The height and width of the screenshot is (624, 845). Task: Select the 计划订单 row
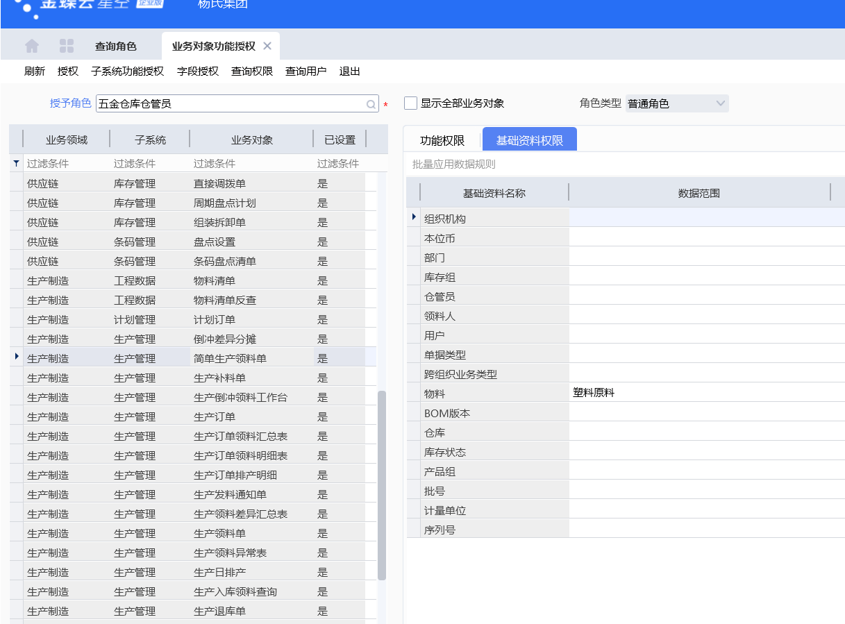tap(194, 320)
